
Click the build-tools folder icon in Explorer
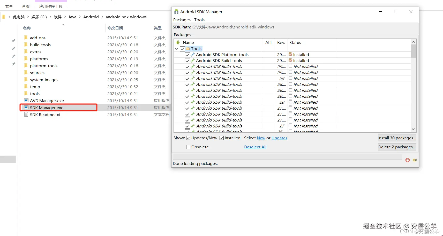coord(26,44)
